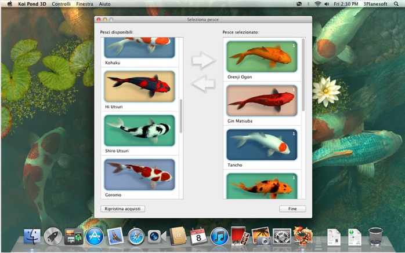The width and height of the screenshot is (405, 253).
Task: Open Address Book in the dock
Action: (x=178, y=236)
